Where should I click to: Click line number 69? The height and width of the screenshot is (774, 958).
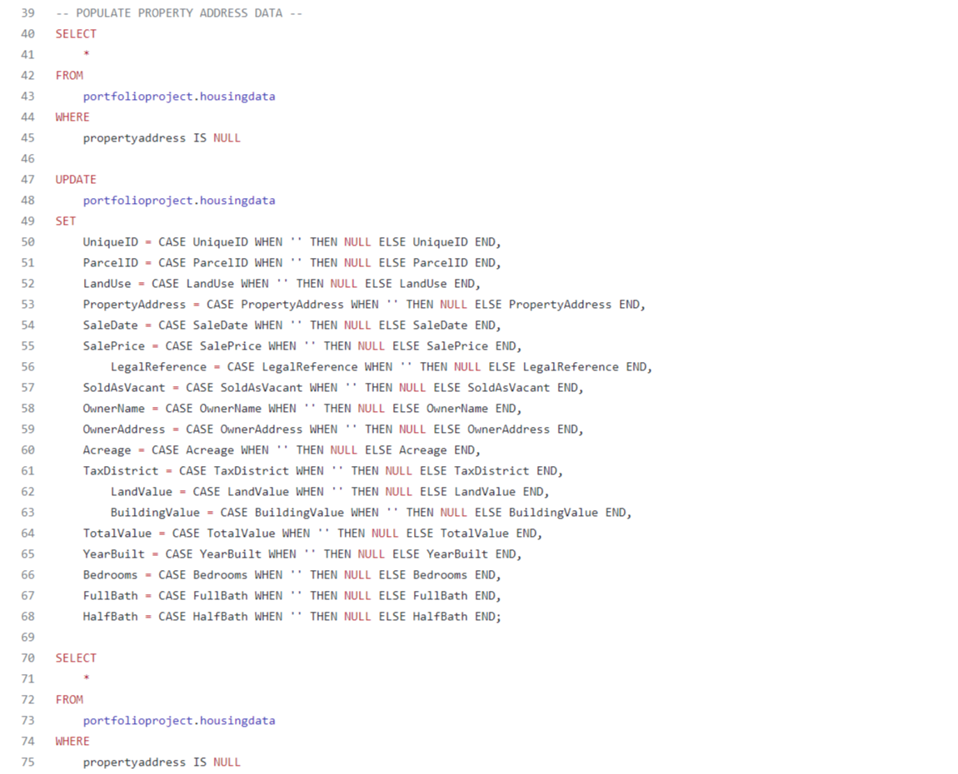point(27,638)
